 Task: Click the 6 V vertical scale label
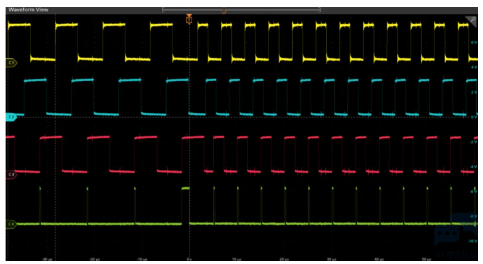472,42
